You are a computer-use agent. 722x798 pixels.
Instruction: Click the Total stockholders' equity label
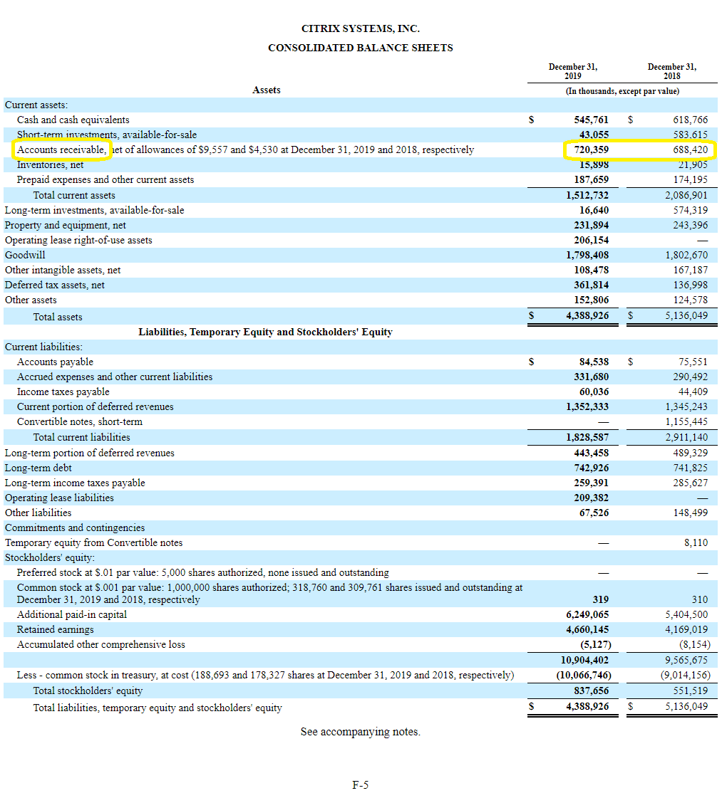coord(88,691)
